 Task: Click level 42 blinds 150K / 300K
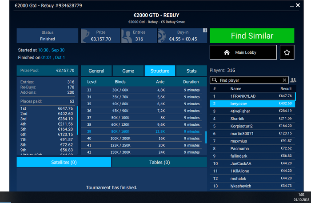pos(120,152)
